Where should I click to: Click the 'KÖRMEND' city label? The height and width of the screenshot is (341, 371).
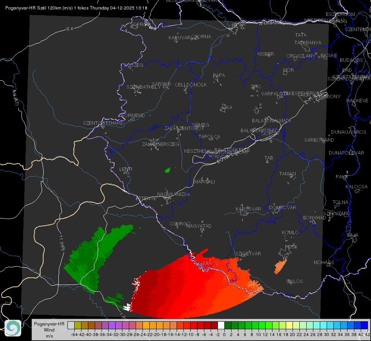[133, 116]
